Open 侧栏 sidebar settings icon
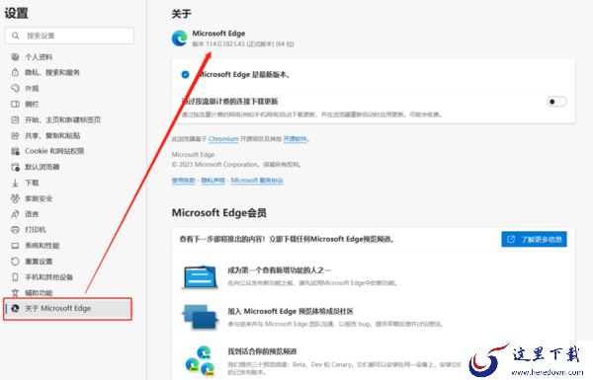 (x=15, y=105)
